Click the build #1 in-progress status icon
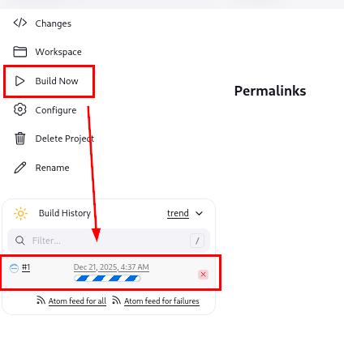Screen dimensions: 344x337 (14, 268)
